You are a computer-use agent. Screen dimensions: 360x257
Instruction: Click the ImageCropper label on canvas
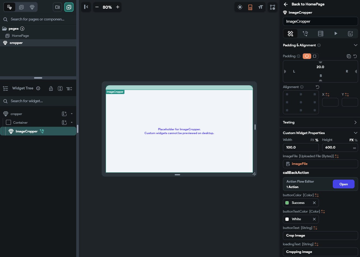click(x=115, y=92)
